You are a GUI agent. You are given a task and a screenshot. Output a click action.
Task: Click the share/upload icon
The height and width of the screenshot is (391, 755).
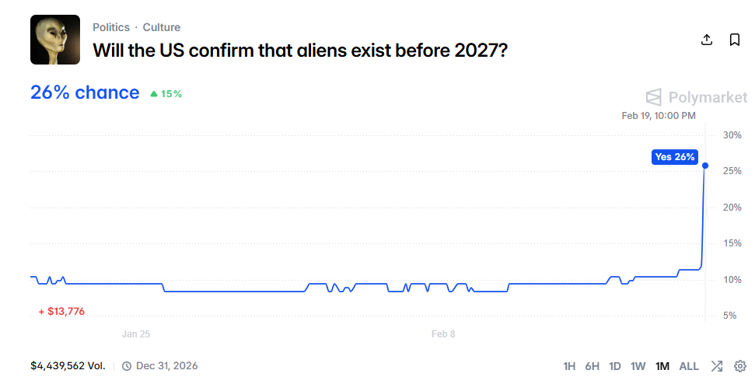(x=707, y=40)
